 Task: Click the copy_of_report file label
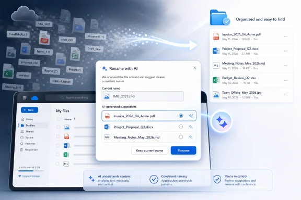(x=61, y=81)
